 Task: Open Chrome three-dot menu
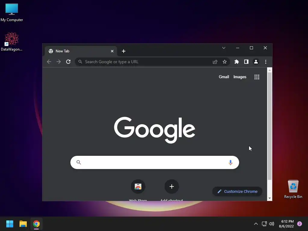point(266,62)
